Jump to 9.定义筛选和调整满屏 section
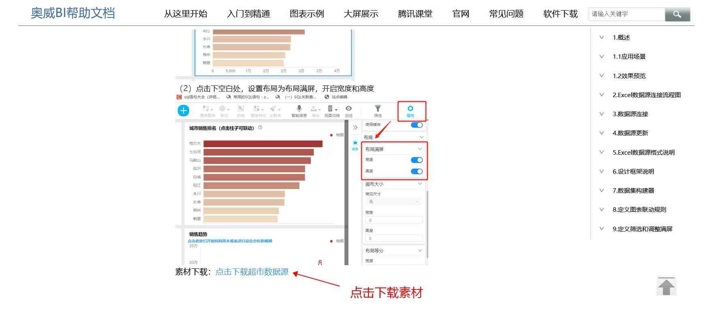Image resolution: width=715 pixels, height=315 pixels. click(x=643, y=229)
